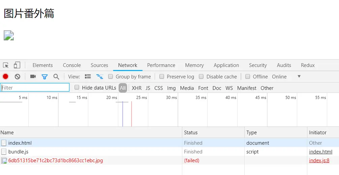Stop recording network log

(5, 76)
